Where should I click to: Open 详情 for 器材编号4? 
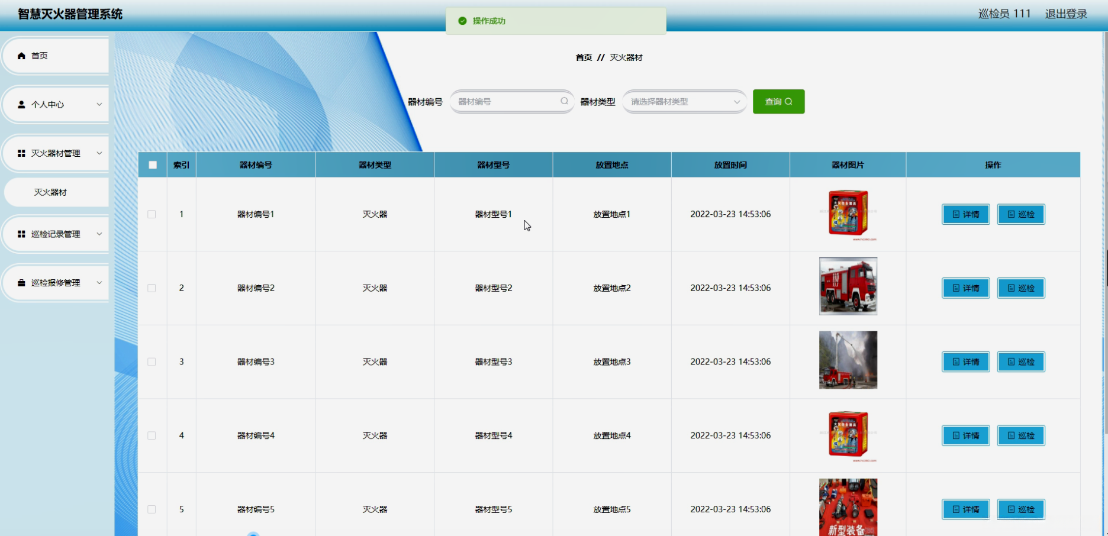(965, 435)
